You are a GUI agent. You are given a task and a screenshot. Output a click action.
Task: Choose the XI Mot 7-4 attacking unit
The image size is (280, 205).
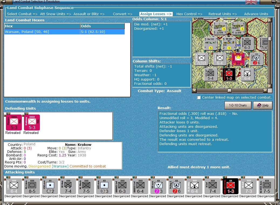pyautogui.click(x=68, y=186)
